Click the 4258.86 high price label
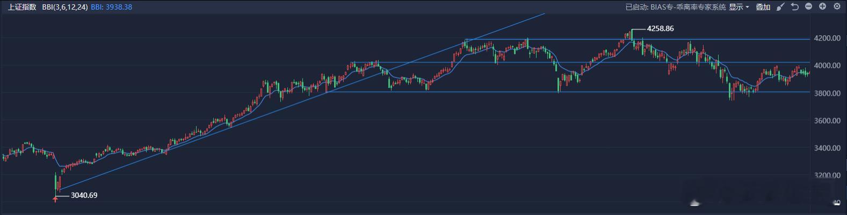 coord(660,29)
